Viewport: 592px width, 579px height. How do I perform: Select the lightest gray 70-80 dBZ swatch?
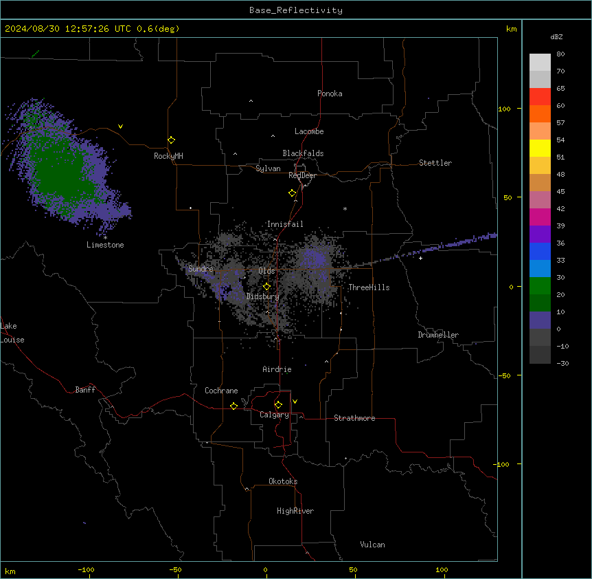point(540,63)
